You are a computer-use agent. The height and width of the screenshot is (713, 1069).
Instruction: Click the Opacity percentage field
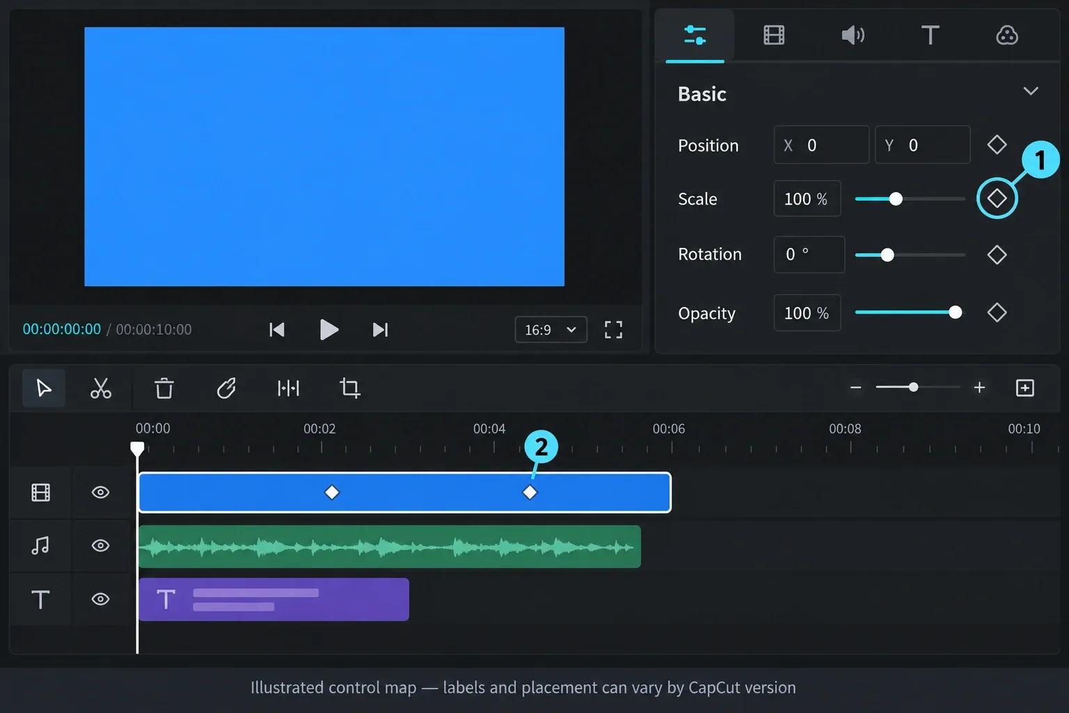pyautogui.click(x=807, y=313)
